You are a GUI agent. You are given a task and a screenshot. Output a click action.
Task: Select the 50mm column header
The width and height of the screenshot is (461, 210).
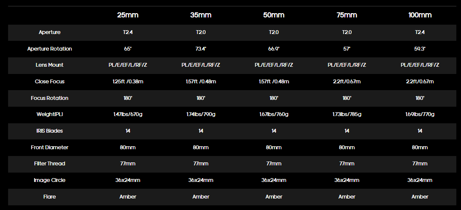pos(274,15)
